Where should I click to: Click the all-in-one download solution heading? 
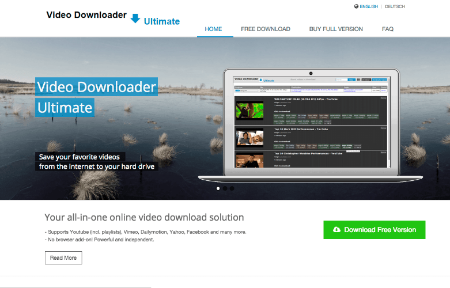144,217
